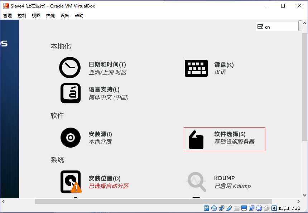Viewport: 308px width, 213px height.
Task: Click the vertical scrollbar up arrow
Action: pyautogui.click(x=304, y=23)
